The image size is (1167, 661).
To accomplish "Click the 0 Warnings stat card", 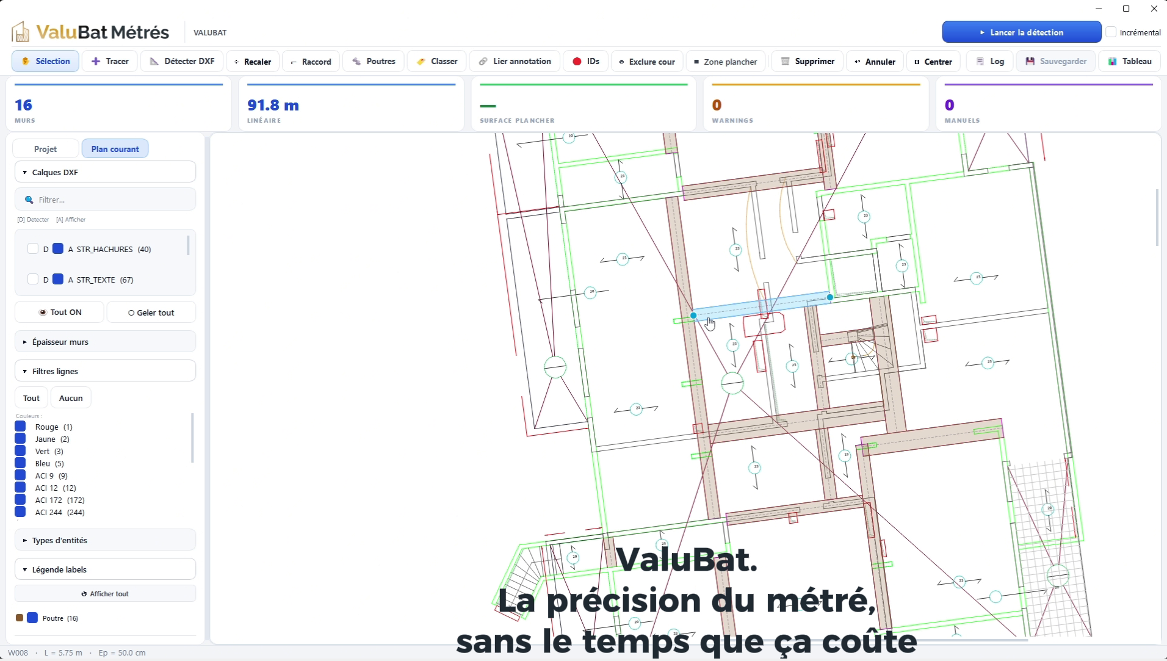I will coord(816,104).
